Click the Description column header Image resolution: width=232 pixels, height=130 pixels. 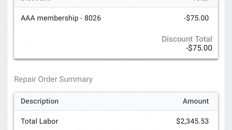click(x=40, y=101)
